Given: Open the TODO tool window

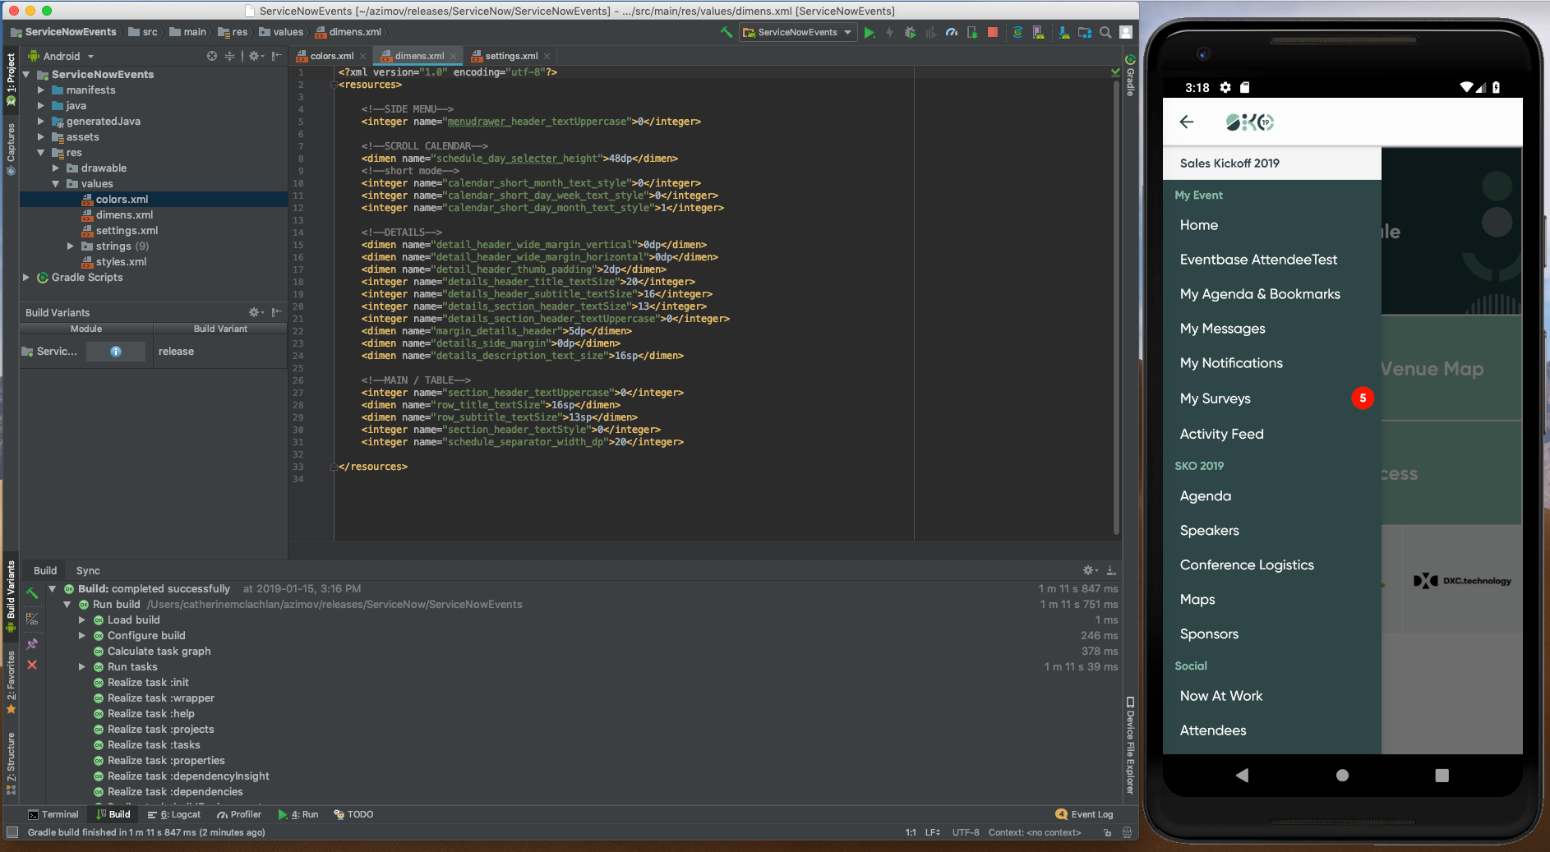Looking at the screenshot, I should tap(353, 814).
